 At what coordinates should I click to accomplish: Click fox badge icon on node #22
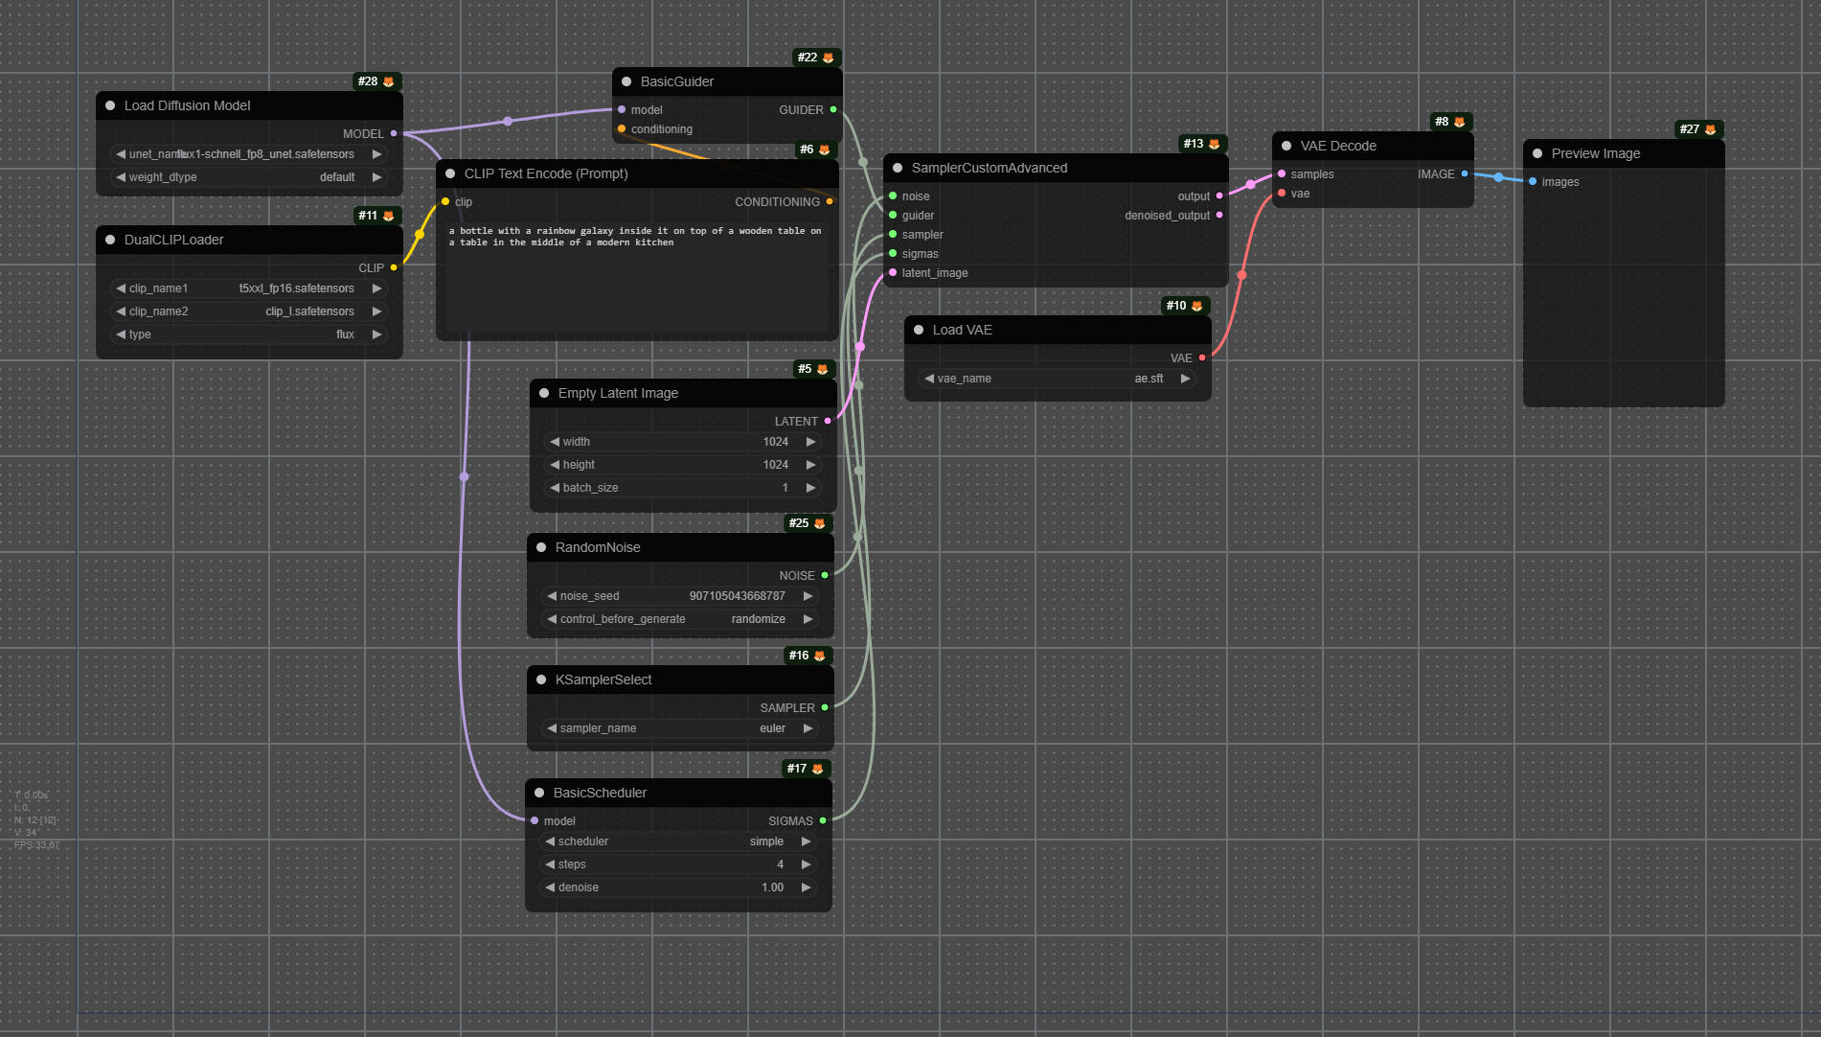point(829,58)
